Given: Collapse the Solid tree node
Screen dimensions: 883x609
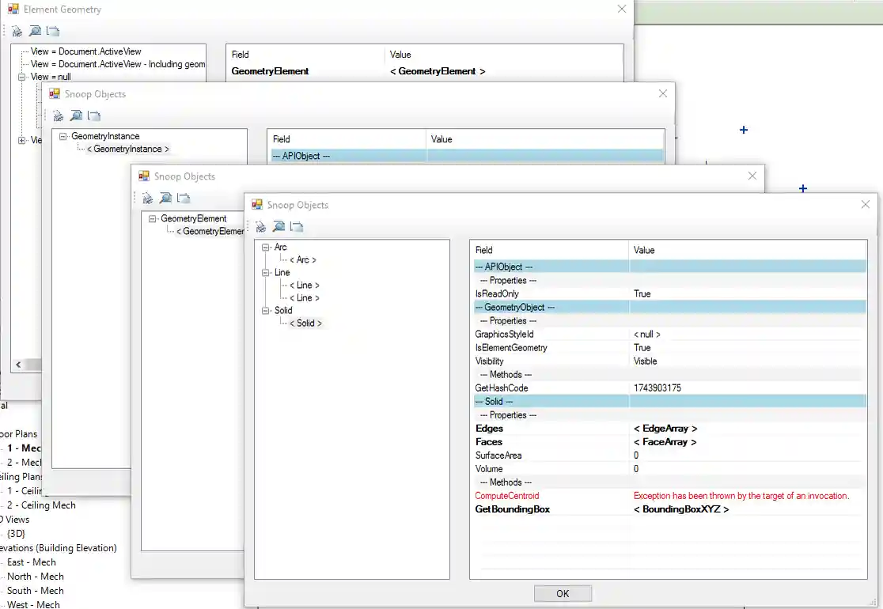Looking at the screenshot, I should point(266,311).
